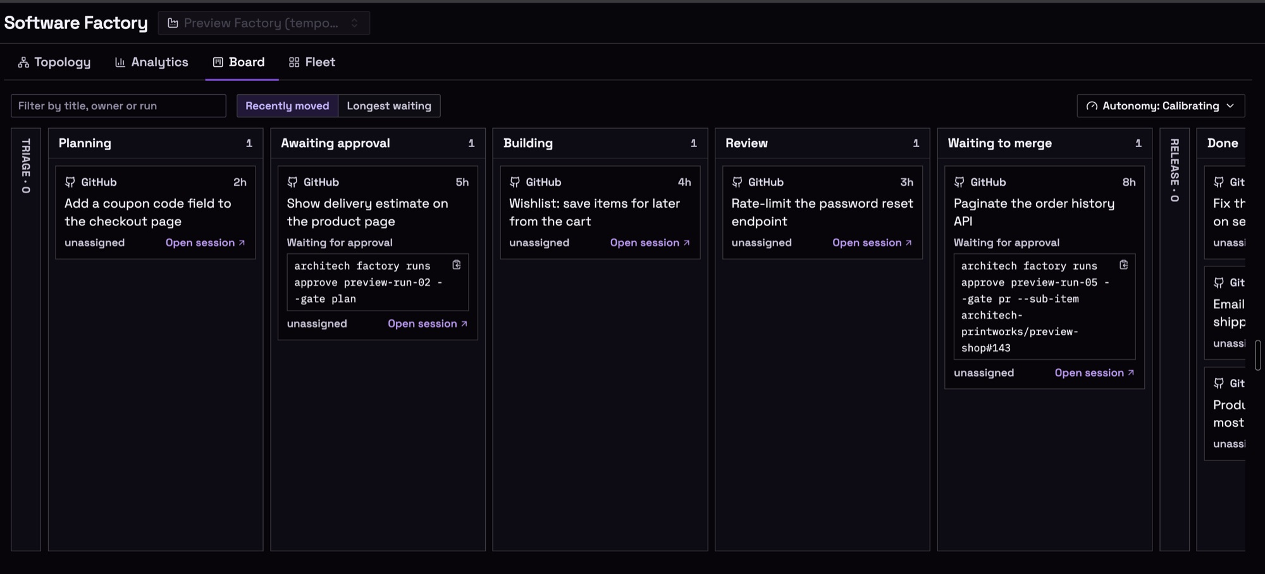Open session for the coupon code card

pos(206,242)
